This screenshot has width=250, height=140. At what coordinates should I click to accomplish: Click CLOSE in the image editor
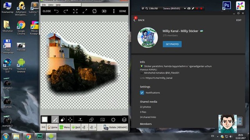coord(47,11)
